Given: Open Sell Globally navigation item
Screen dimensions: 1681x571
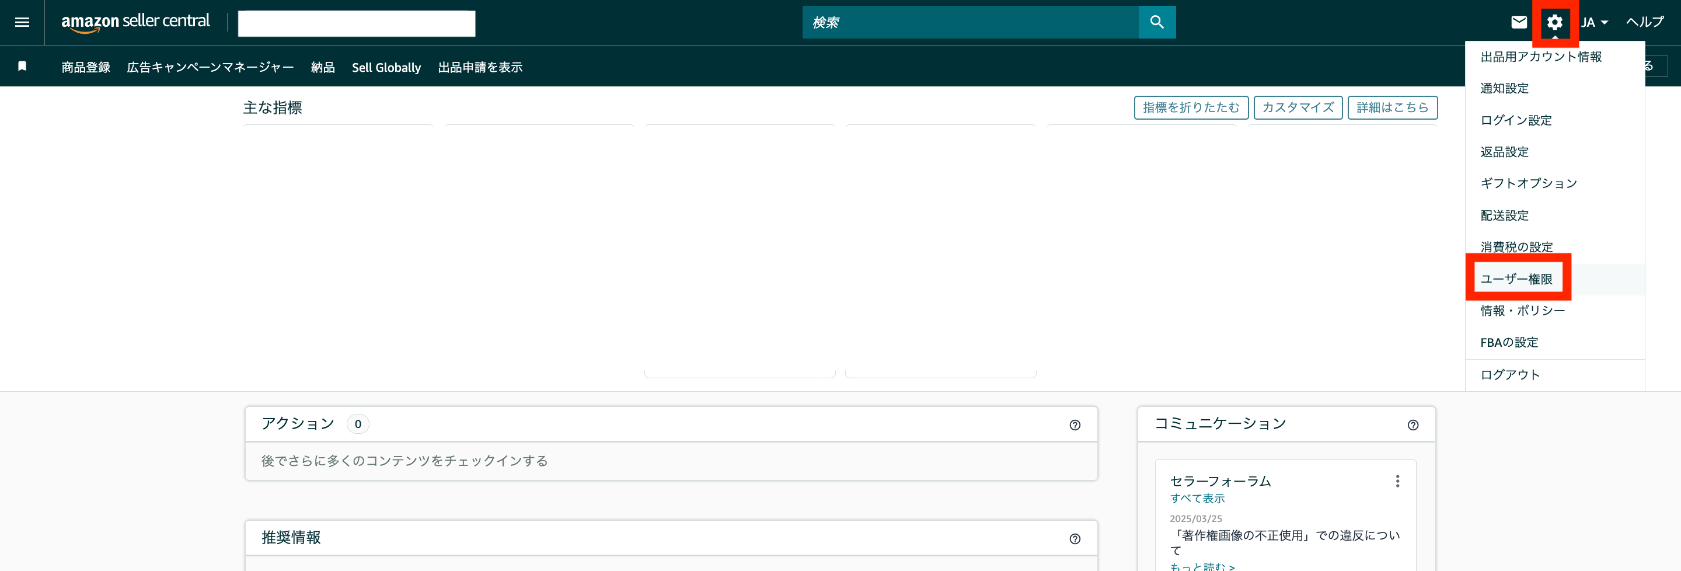Looking at the screenshot, I should (x=386, y=67).
